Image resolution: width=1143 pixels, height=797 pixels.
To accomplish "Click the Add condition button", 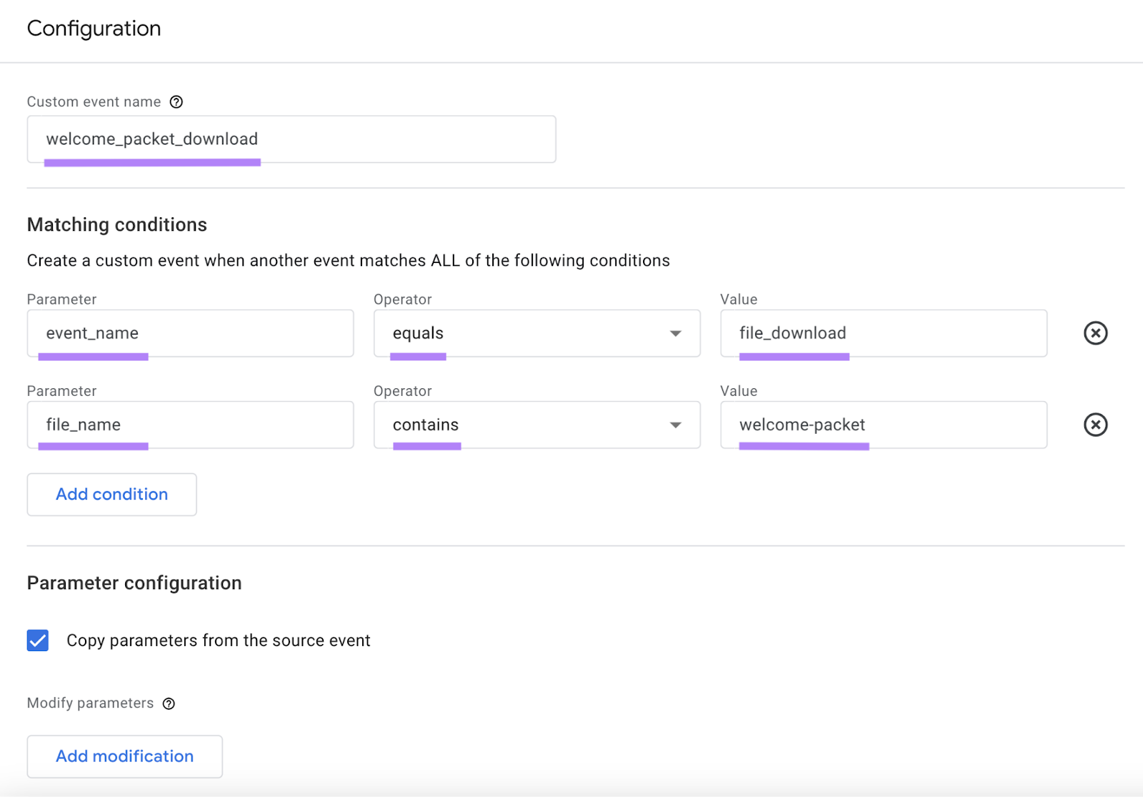I will pos(111,494).
